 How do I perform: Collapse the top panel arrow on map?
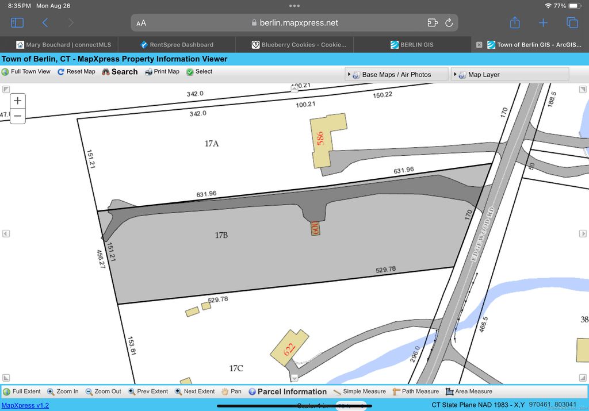[294, 89]
